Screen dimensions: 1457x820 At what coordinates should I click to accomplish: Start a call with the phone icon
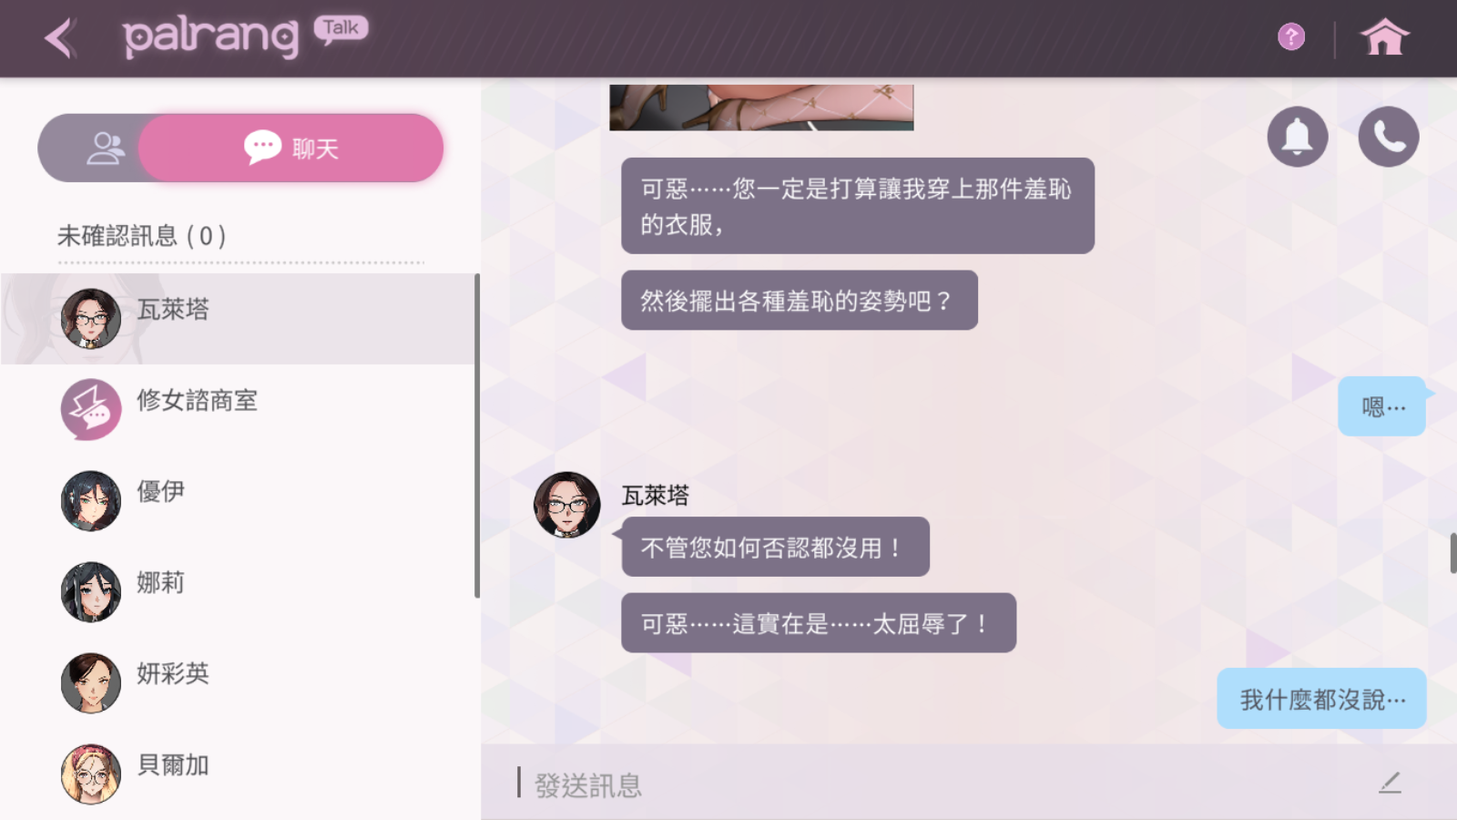(x=1389, y=137)
